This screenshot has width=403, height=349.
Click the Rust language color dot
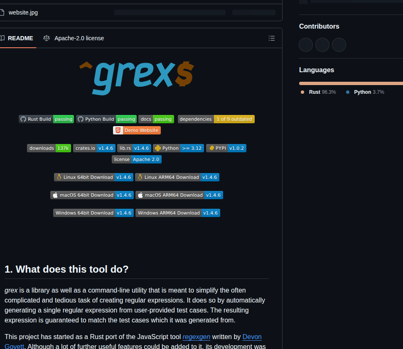tap(302, 92)
